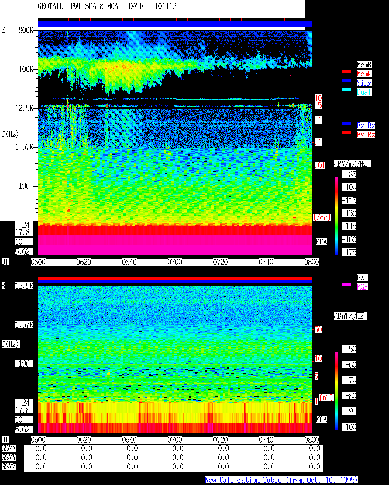Click the dBnT/√Hz unit label
Screen dimensions: 389x485
350,316
